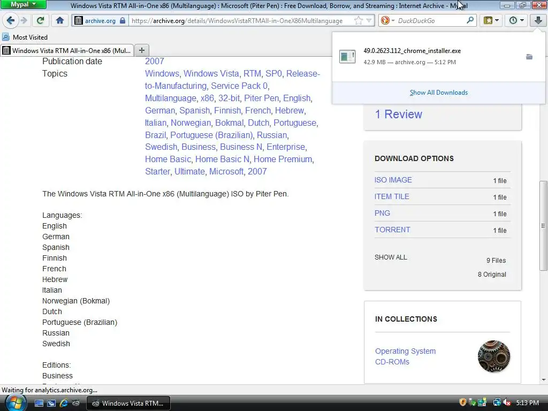Click the network connection tray icon
Viewport: 548px width, 411px height.
(497, 402)
